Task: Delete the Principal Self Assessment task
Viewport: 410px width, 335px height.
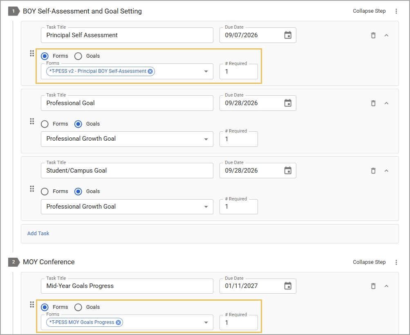Action: pos(373,35)
